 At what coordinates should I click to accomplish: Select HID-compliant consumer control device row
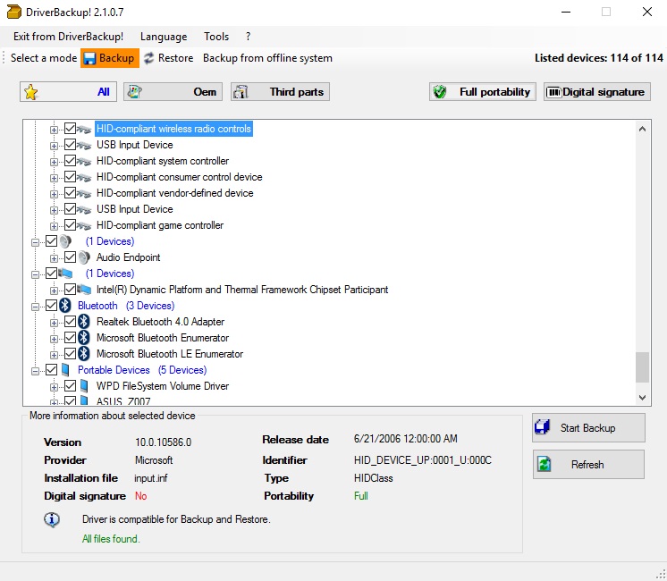pos(179,177)
